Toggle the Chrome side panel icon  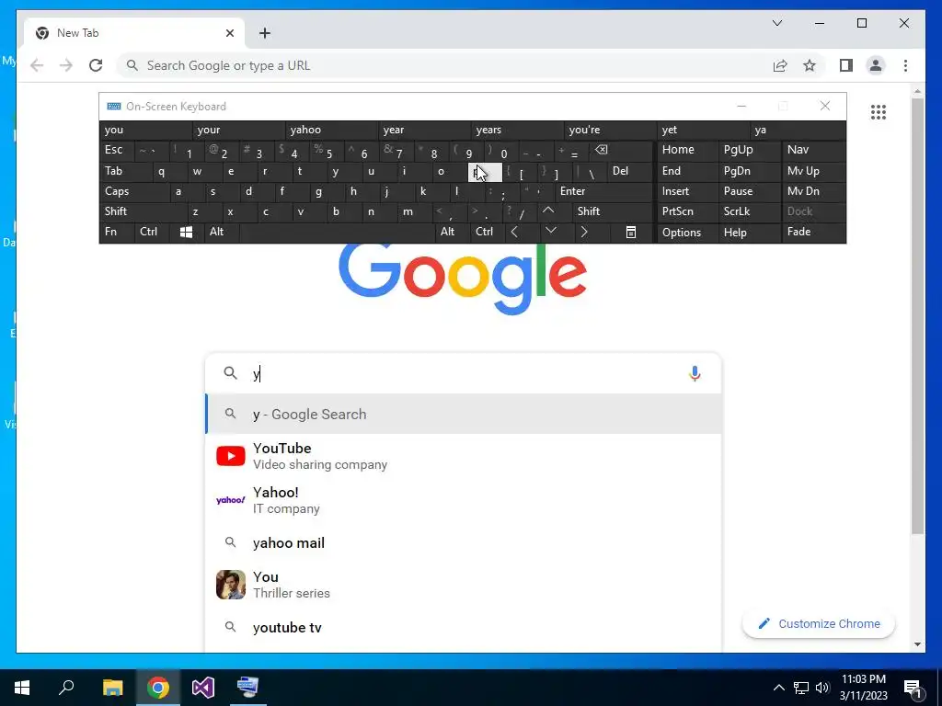pos(846,65)
